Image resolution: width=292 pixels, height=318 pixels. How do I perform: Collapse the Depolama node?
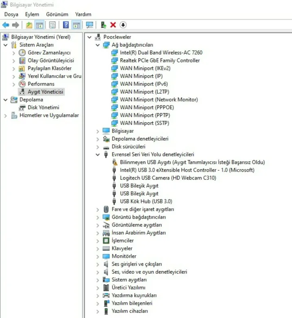(x=6, y=100)
